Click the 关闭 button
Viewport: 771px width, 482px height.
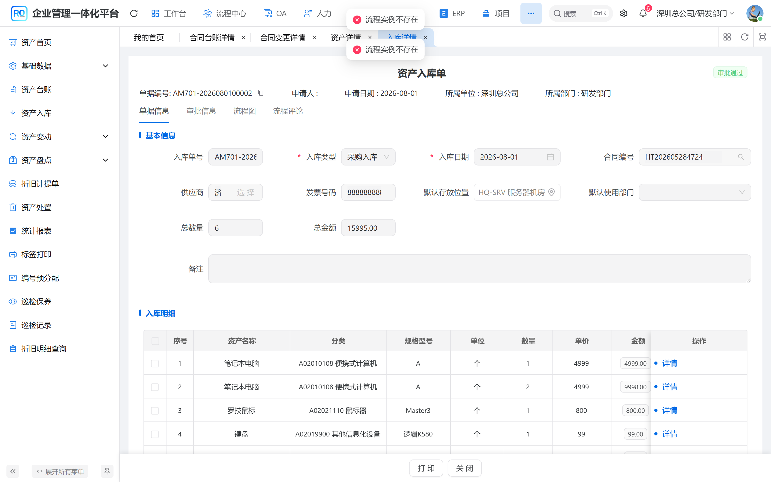click(464, 468)
